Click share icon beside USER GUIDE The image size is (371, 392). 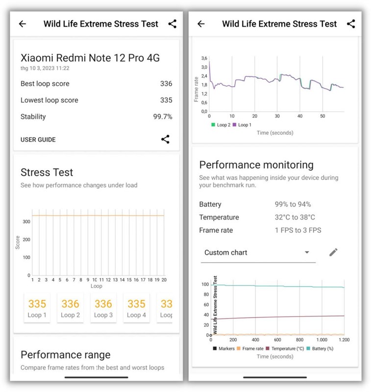(166, 139)
